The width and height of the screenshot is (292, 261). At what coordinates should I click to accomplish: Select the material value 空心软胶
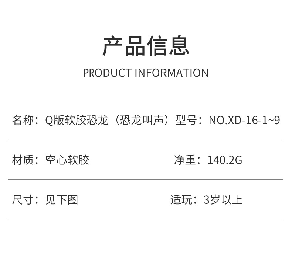[67, 160]
